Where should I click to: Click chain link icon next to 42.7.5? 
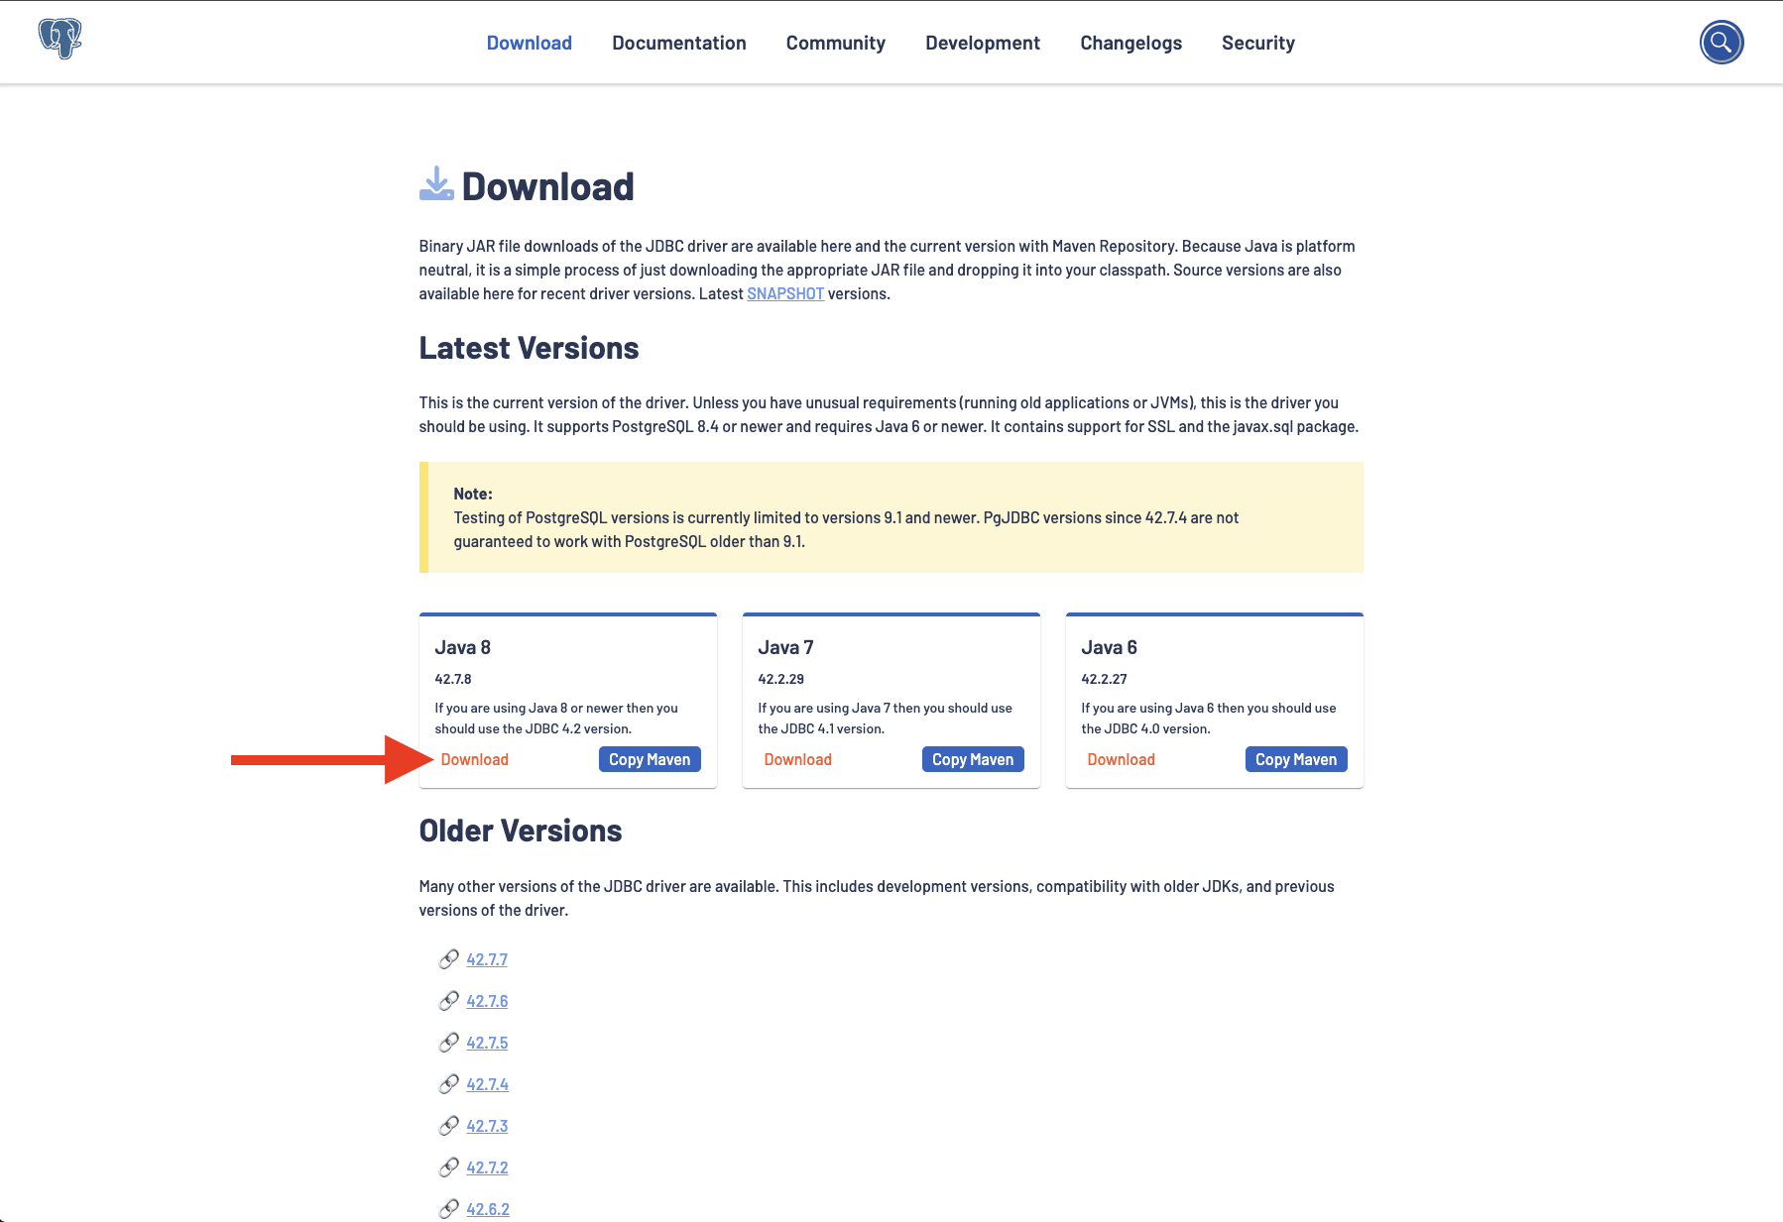tap(449, 1043)
